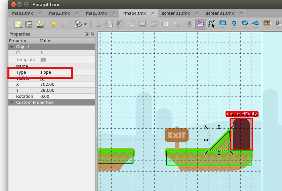Float the Properties panel
282x191 pixels.
[x=87, y=34]
